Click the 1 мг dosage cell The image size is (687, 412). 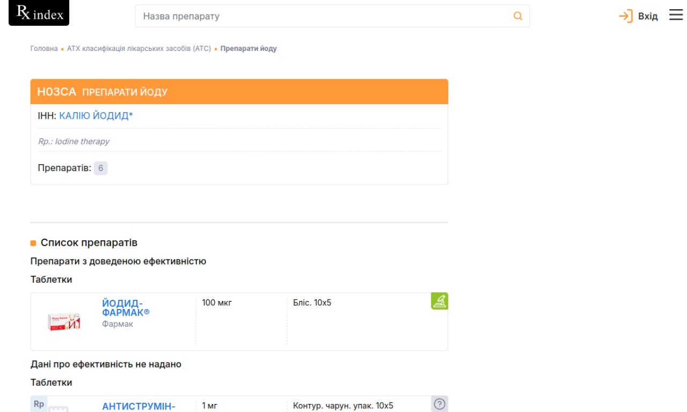coord(209,406)
